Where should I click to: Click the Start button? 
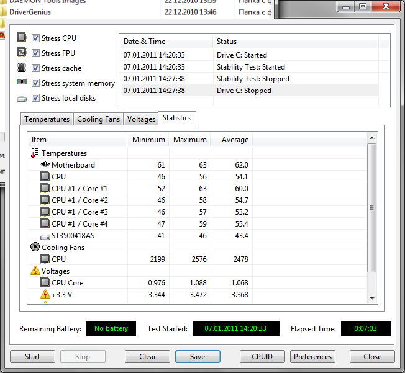click(x=32, y=356)
